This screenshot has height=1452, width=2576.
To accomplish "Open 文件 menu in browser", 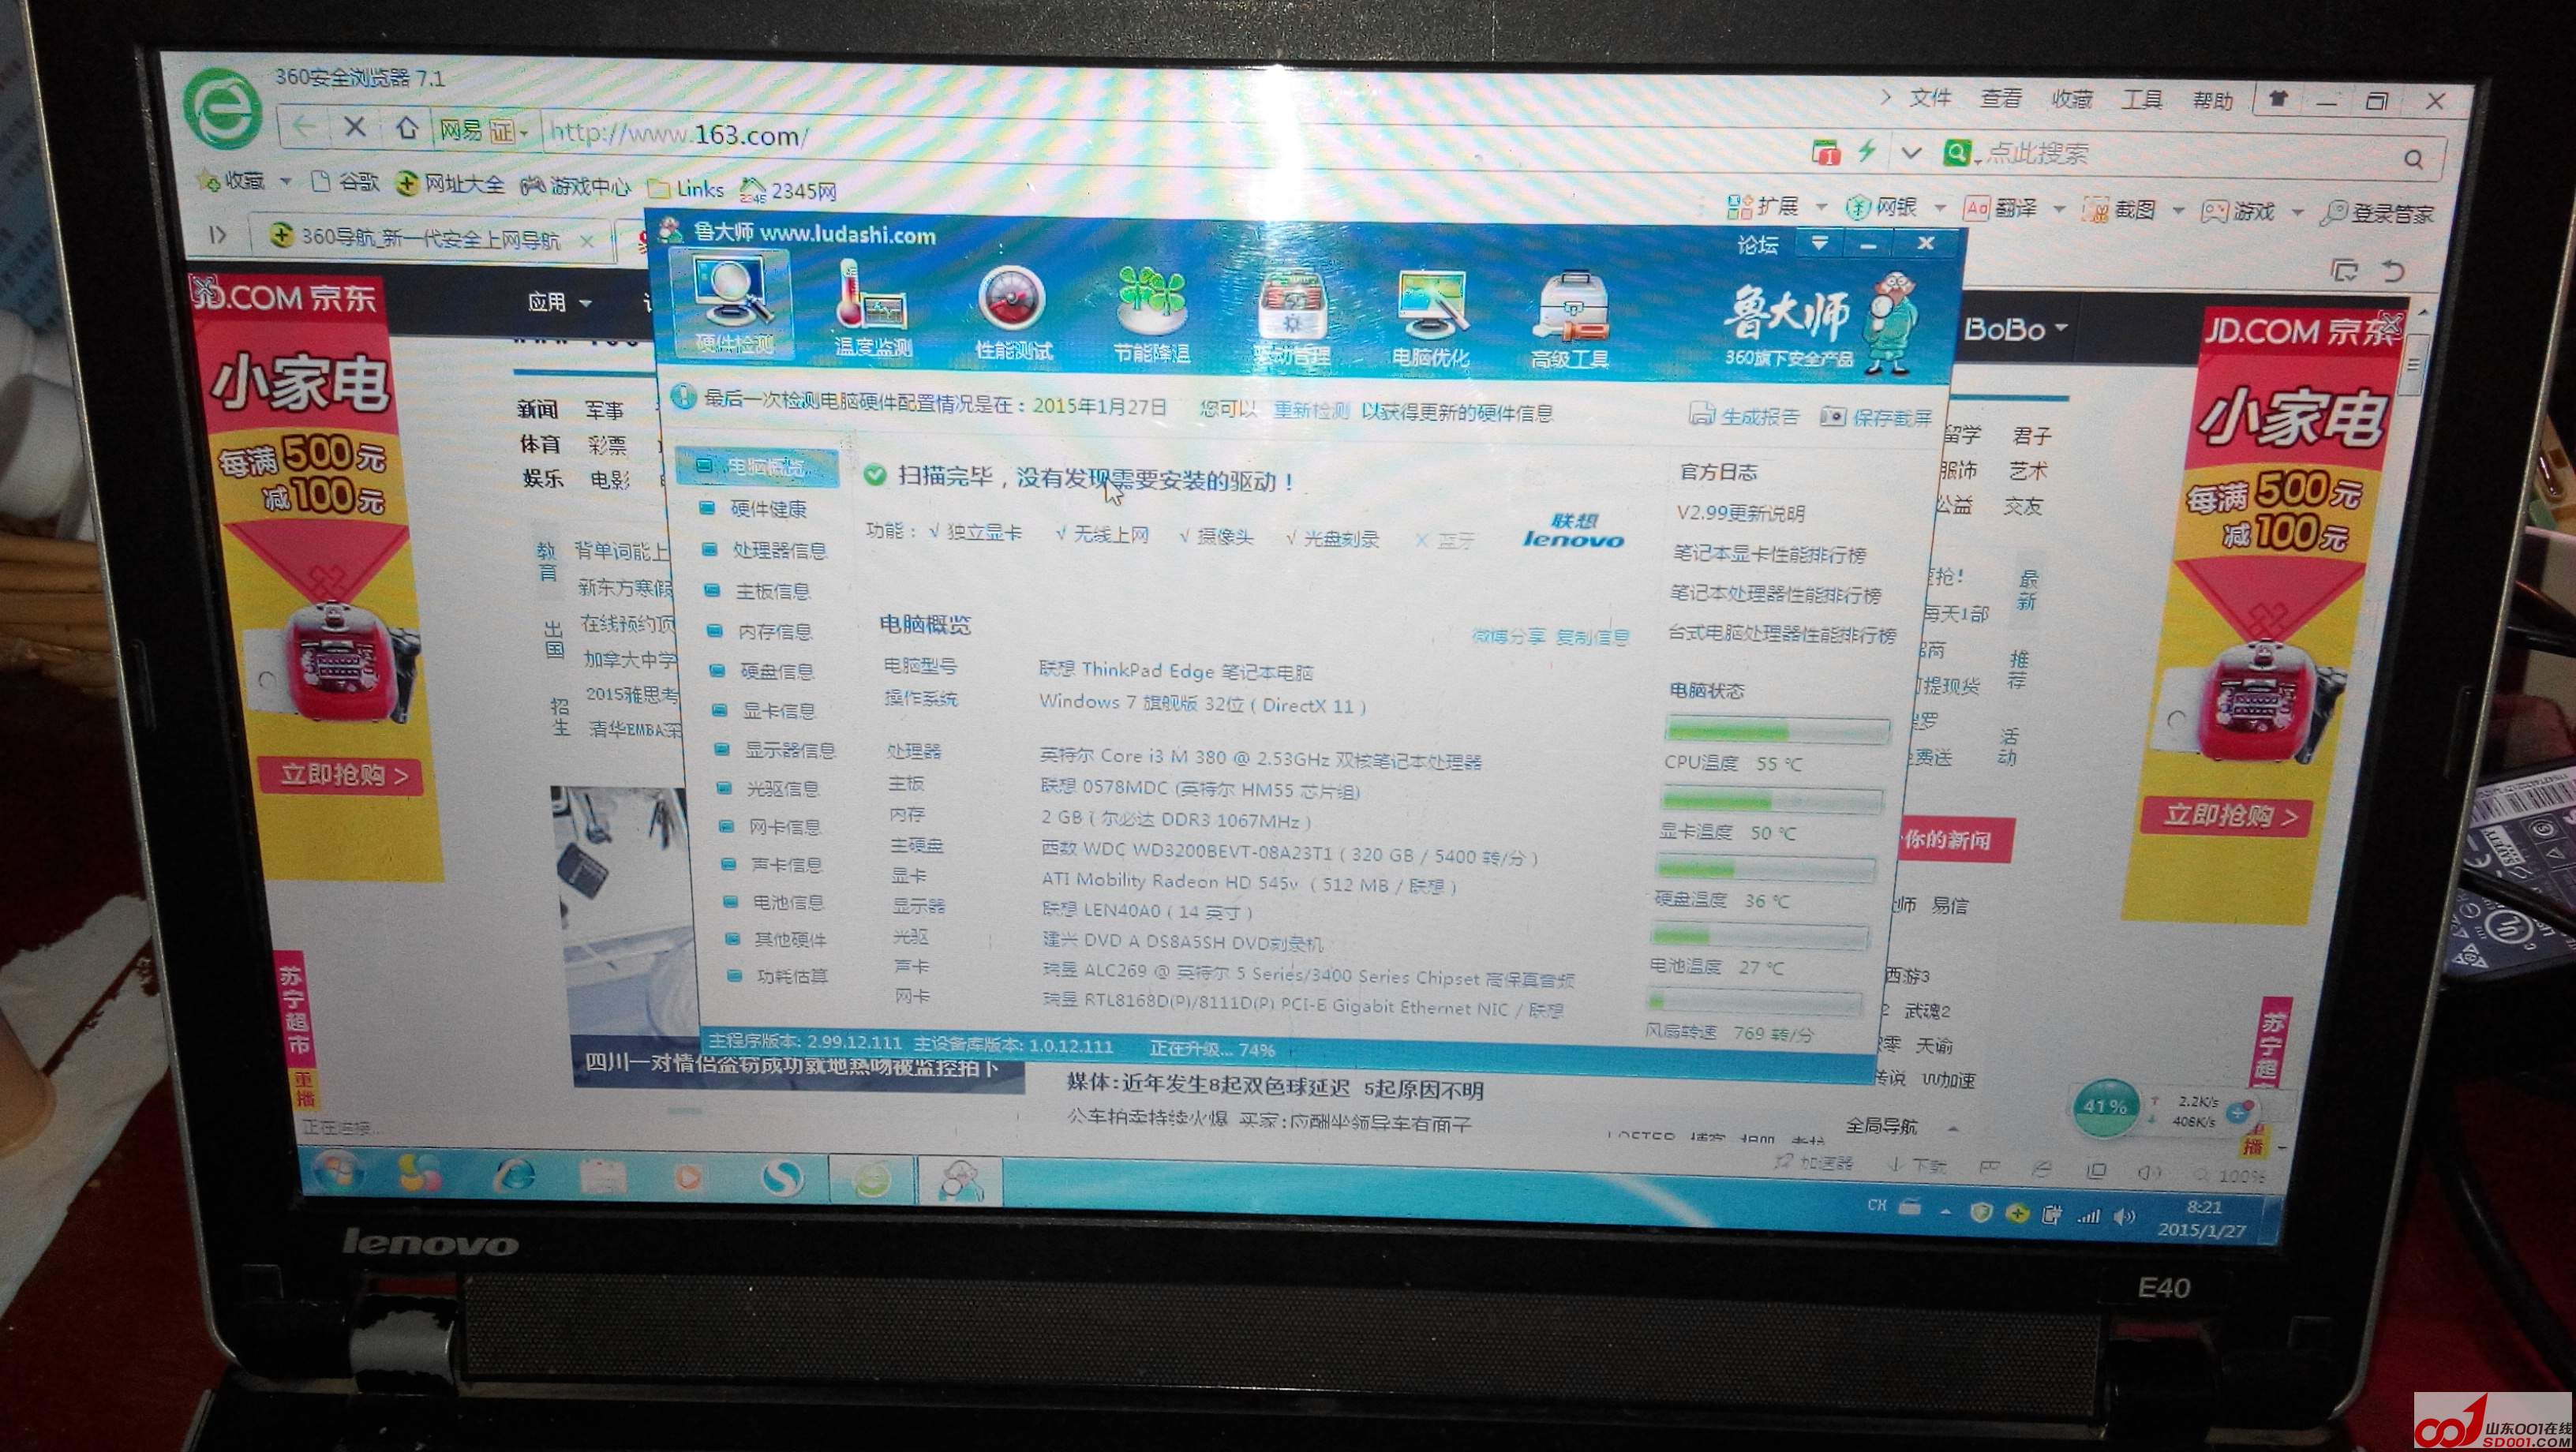I will pyautogui.click(x=1930, y=97).
